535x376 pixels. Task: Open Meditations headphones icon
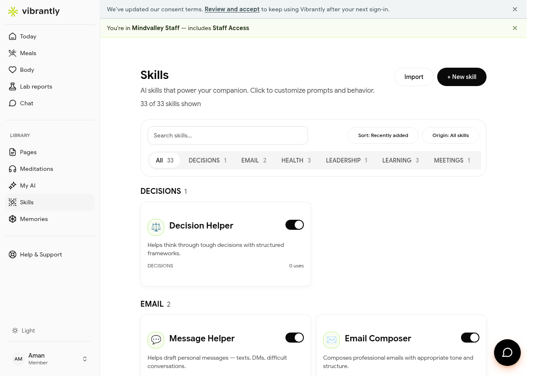13,169
